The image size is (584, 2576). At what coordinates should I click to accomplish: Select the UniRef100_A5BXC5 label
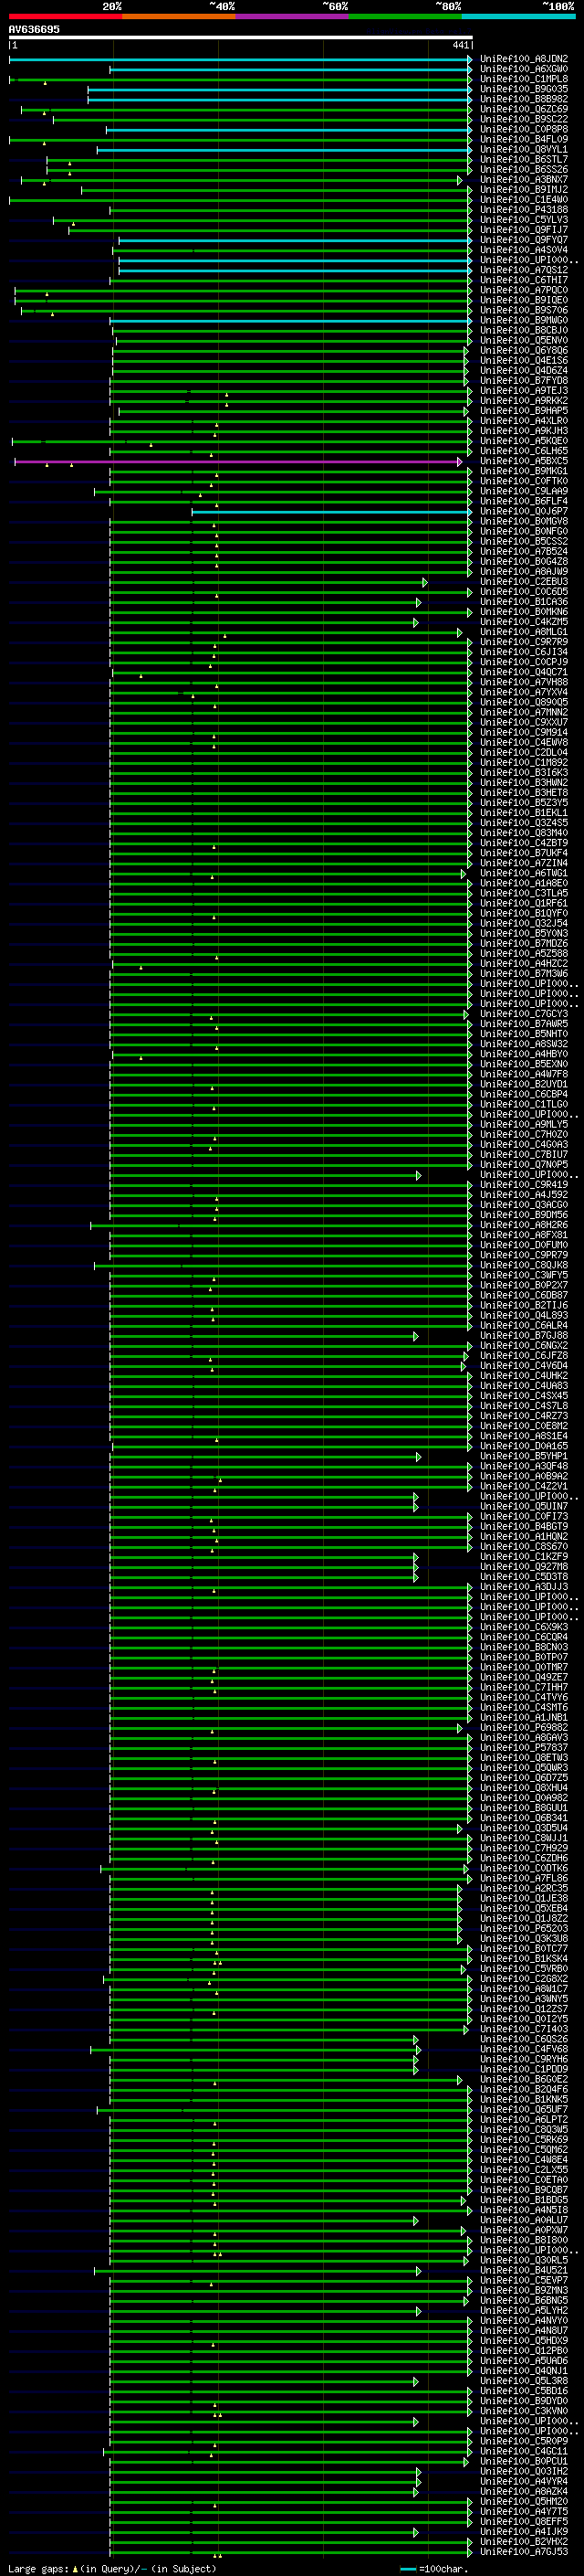coord(524,461)
